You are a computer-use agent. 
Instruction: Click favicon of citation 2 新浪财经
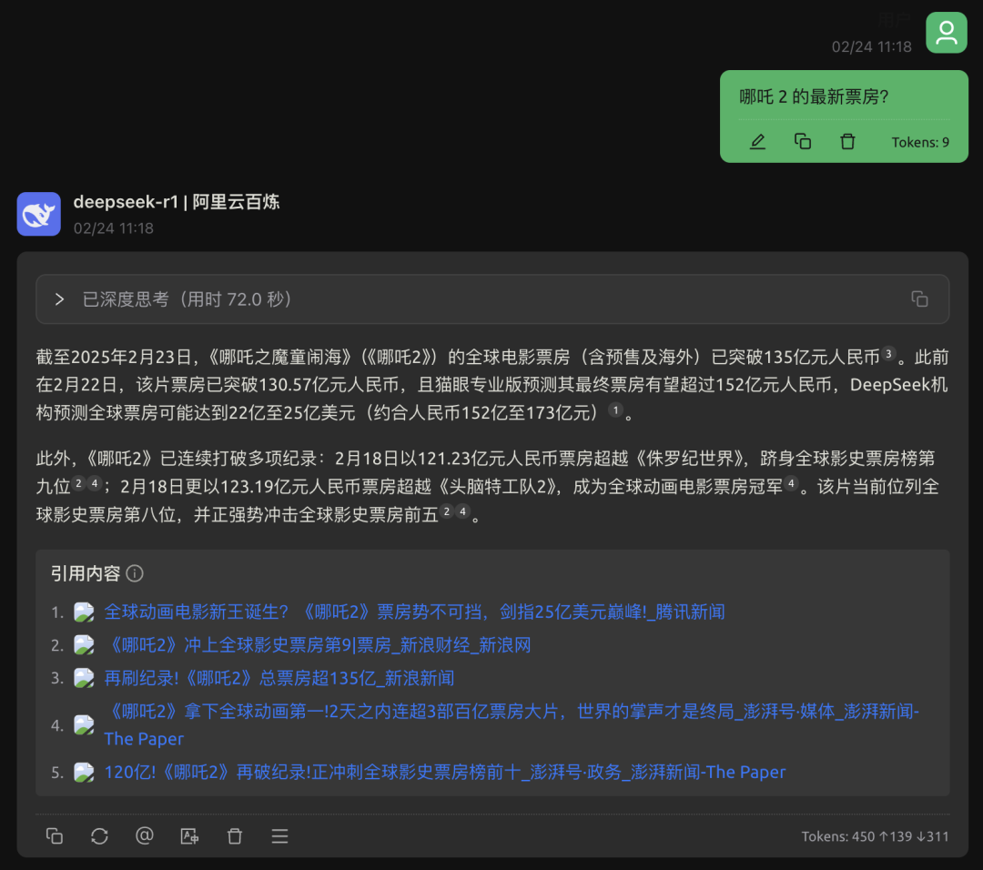click(84, 645)
